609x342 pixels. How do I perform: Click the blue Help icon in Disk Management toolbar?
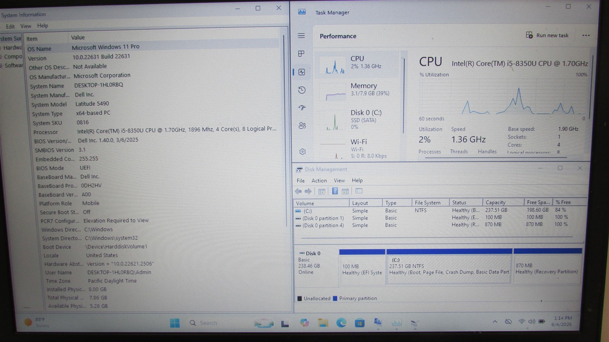[x=335, y=191]
